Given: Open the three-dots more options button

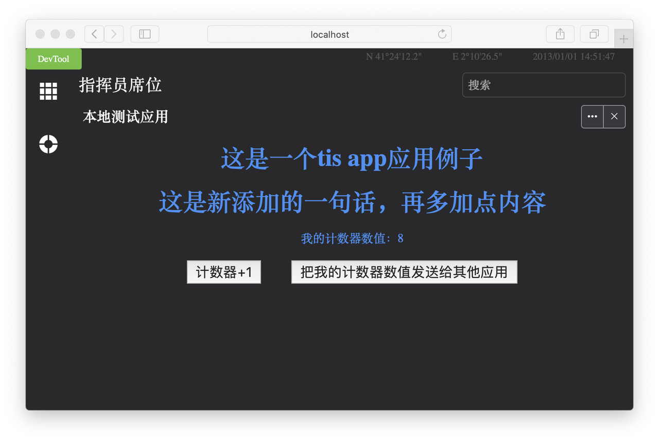Looking at the screenshot, I should (592, 117).
